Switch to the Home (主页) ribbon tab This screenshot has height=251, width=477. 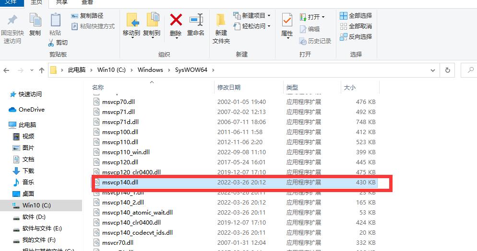36,2
